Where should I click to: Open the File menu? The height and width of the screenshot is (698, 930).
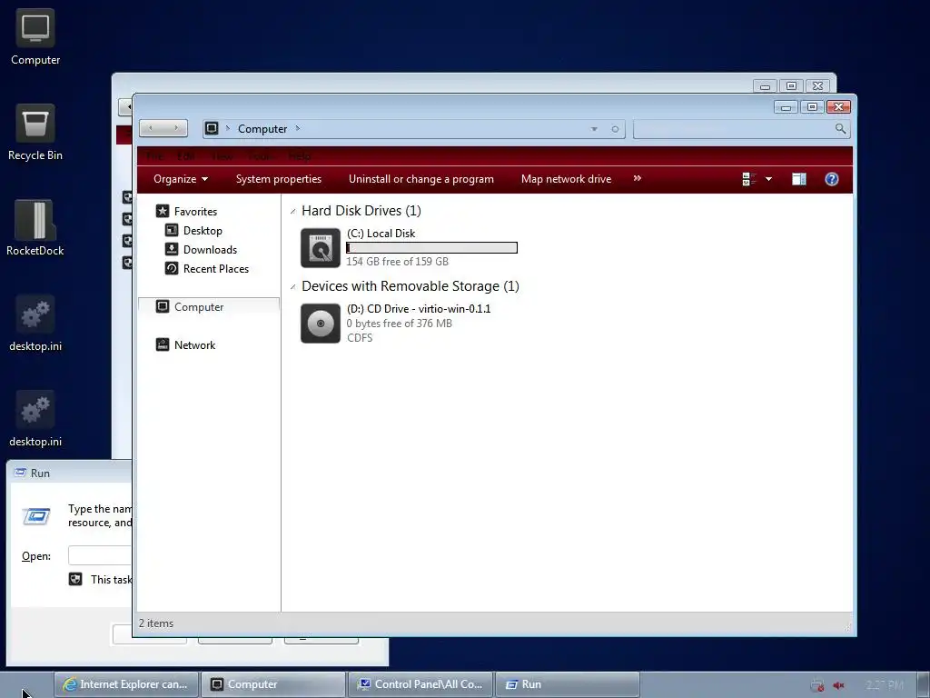point(154,156)
